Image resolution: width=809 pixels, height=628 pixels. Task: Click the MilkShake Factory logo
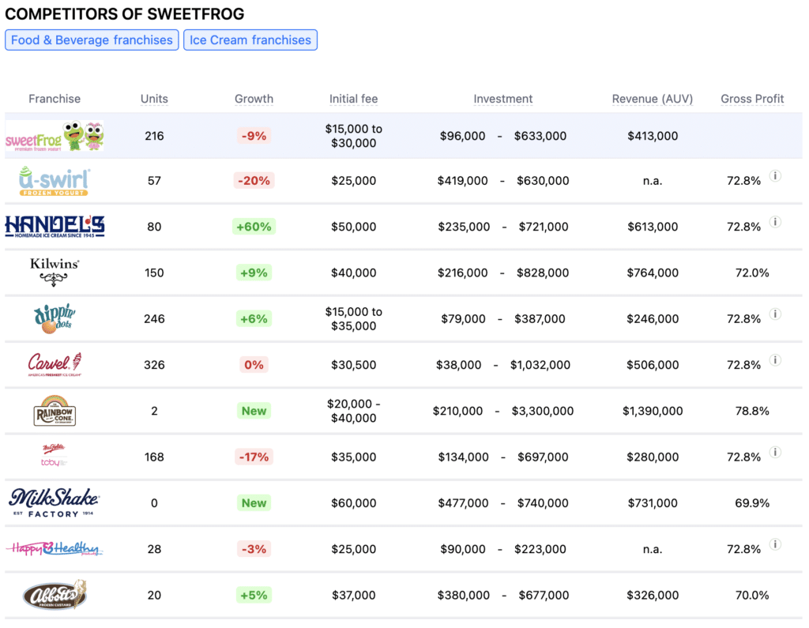pyautogui.click(x=55, y=502)
